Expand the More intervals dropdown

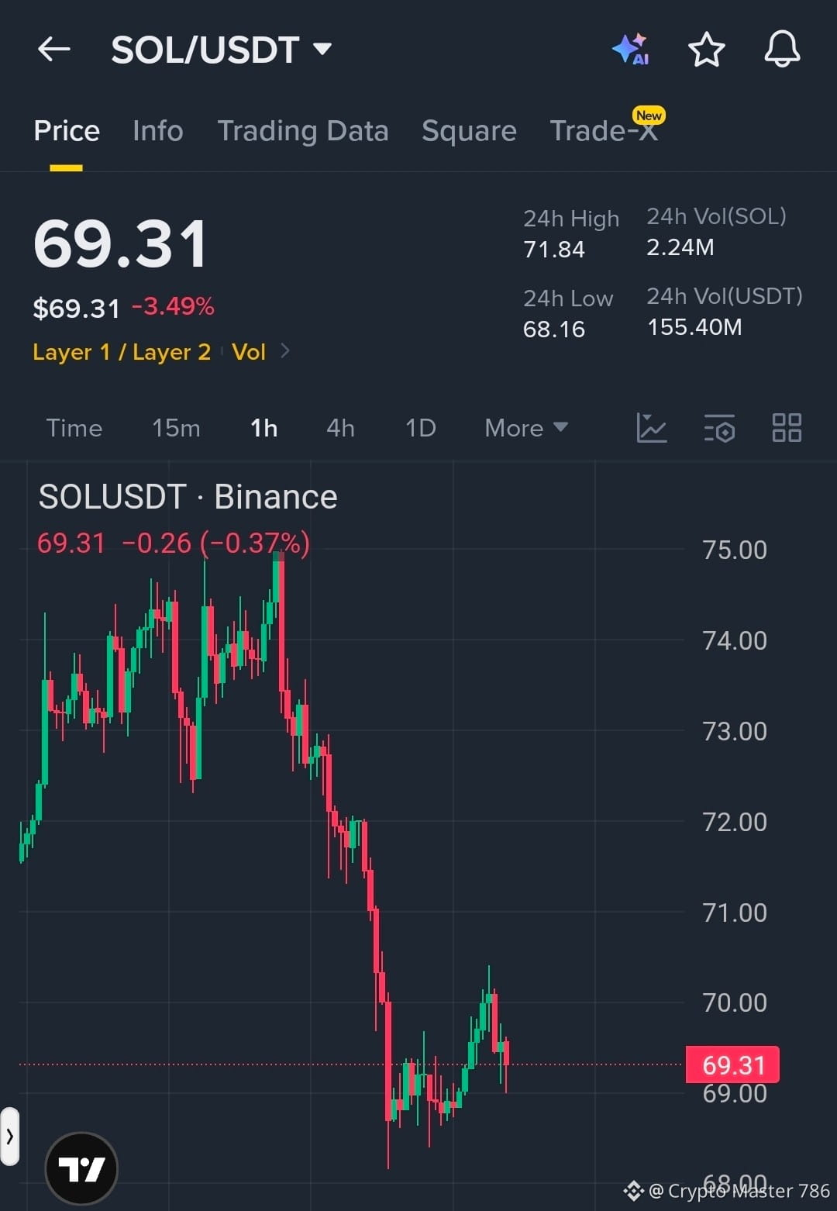tap(526, 428)
